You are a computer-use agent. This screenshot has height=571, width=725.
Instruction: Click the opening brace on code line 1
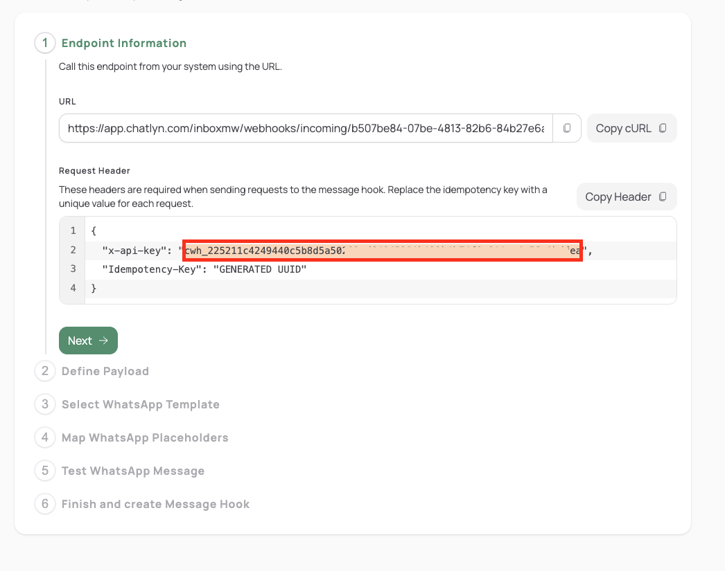click(x=94, y=231)
